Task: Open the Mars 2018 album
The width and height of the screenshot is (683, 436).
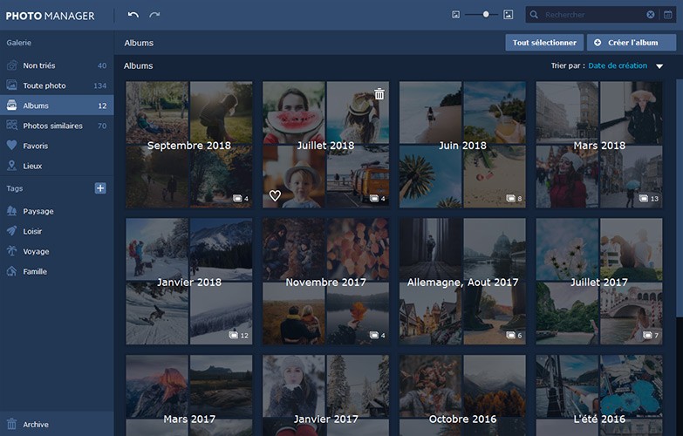Action: click(599, 145)
